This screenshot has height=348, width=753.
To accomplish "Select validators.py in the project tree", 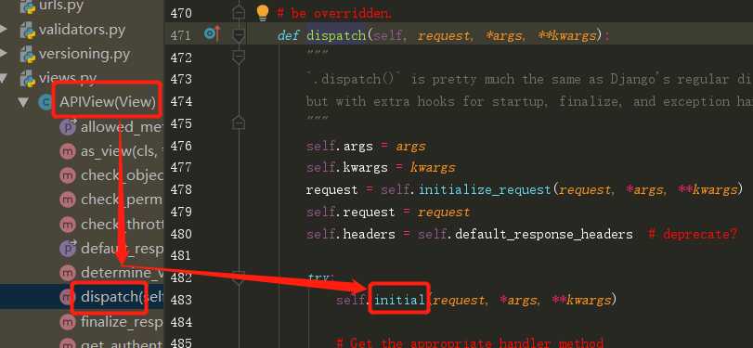I will pos(82,30).
